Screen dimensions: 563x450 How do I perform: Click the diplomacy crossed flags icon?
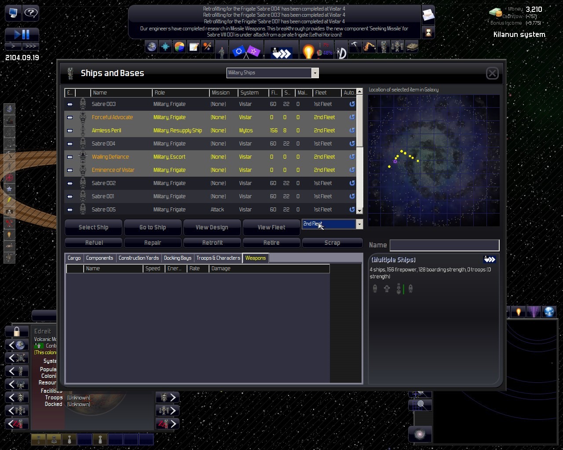246,52
